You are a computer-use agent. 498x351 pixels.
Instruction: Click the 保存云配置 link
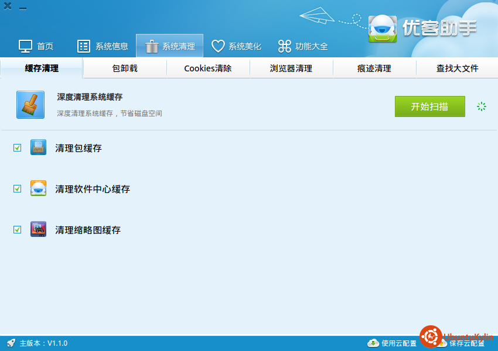coord(466,343)
